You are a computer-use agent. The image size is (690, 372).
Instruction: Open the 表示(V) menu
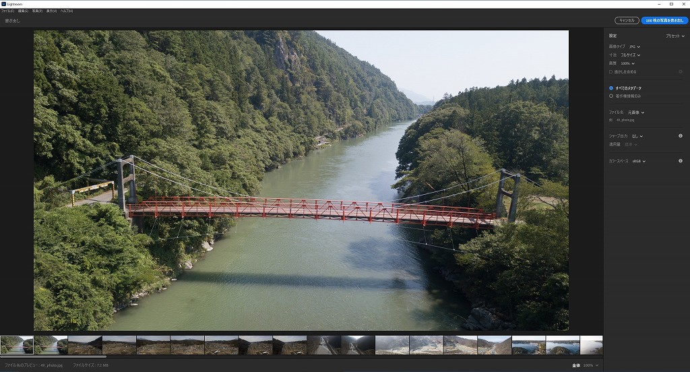(x=51, y=11)
